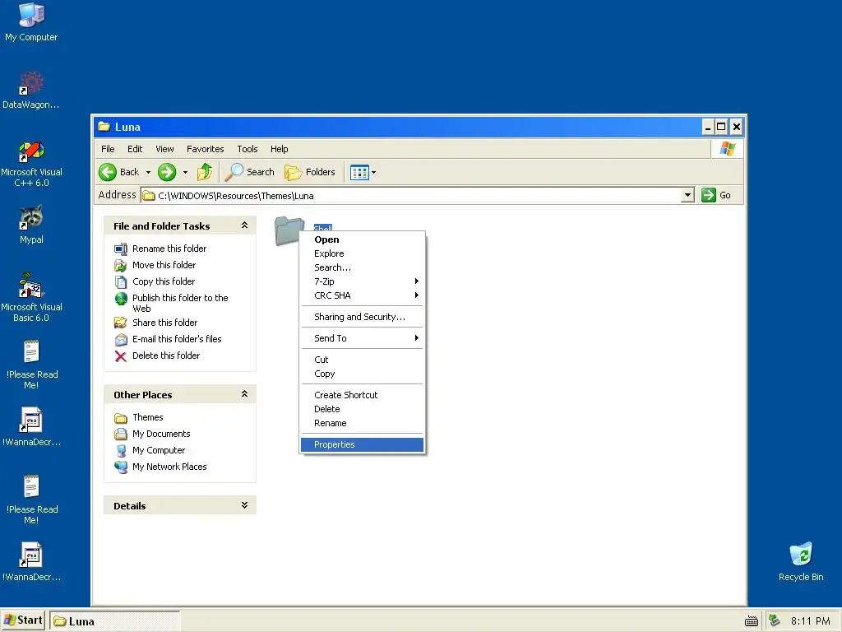Click the Luna taskbar button

(x=114, y=621)
